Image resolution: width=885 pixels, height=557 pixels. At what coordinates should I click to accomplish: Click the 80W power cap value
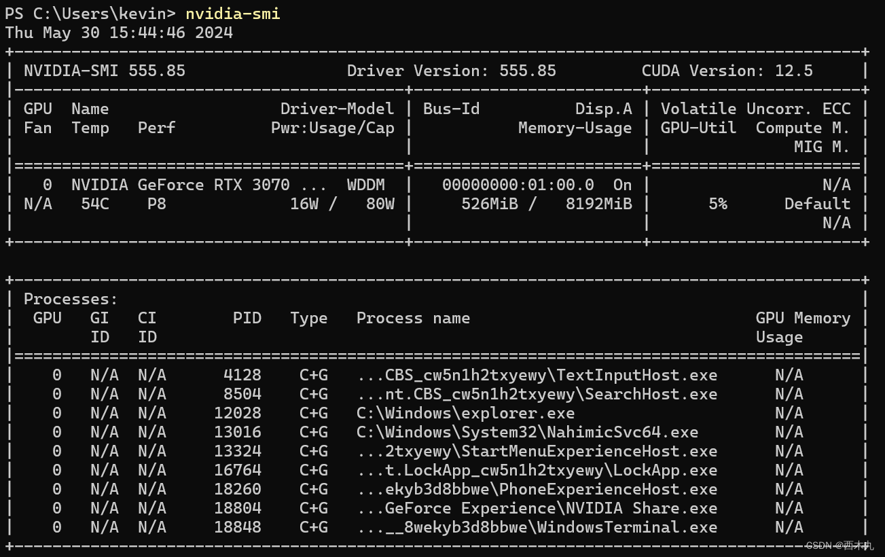pos(380,204)
